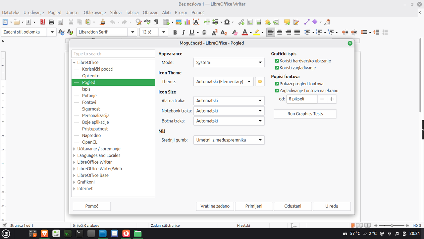Click the Insert Special Character omega icon
Image resolution: width=424 pixels, height=239 pixels.
tap(227, 22)
